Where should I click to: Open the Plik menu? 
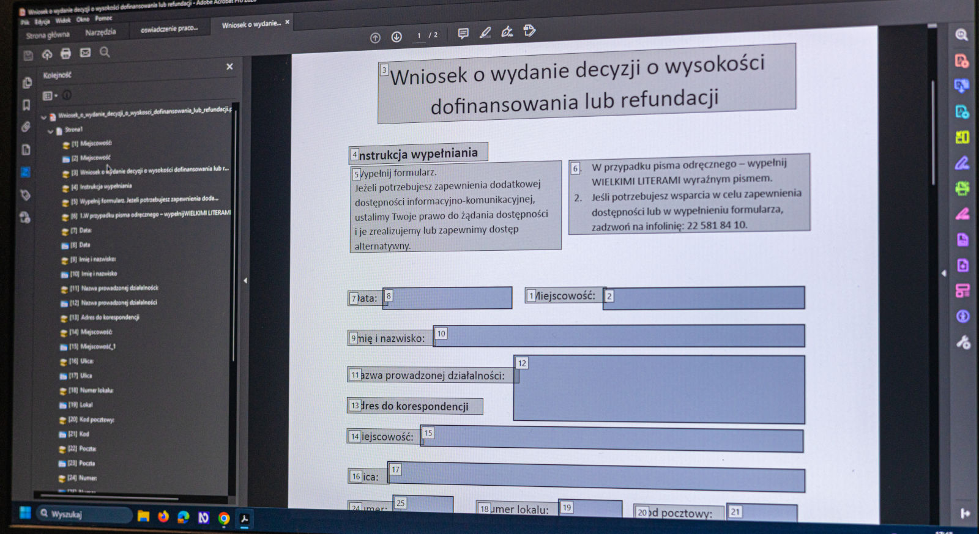pyautogui.click(x=24, y=23)
